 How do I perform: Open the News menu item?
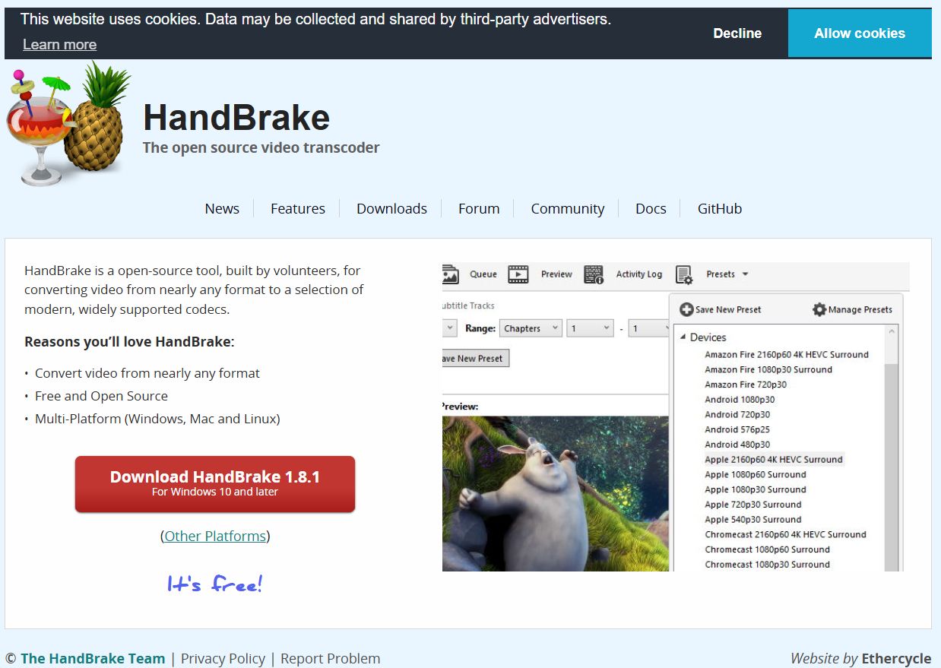tap(222, 208)
